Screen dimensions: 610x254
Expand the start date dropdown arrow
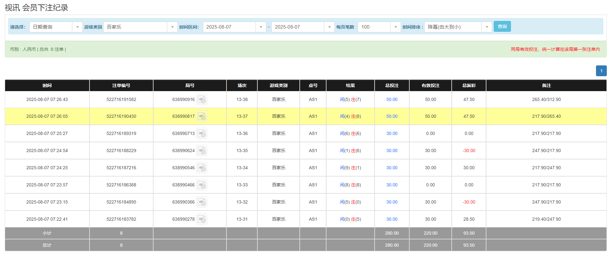pos(261,27)
